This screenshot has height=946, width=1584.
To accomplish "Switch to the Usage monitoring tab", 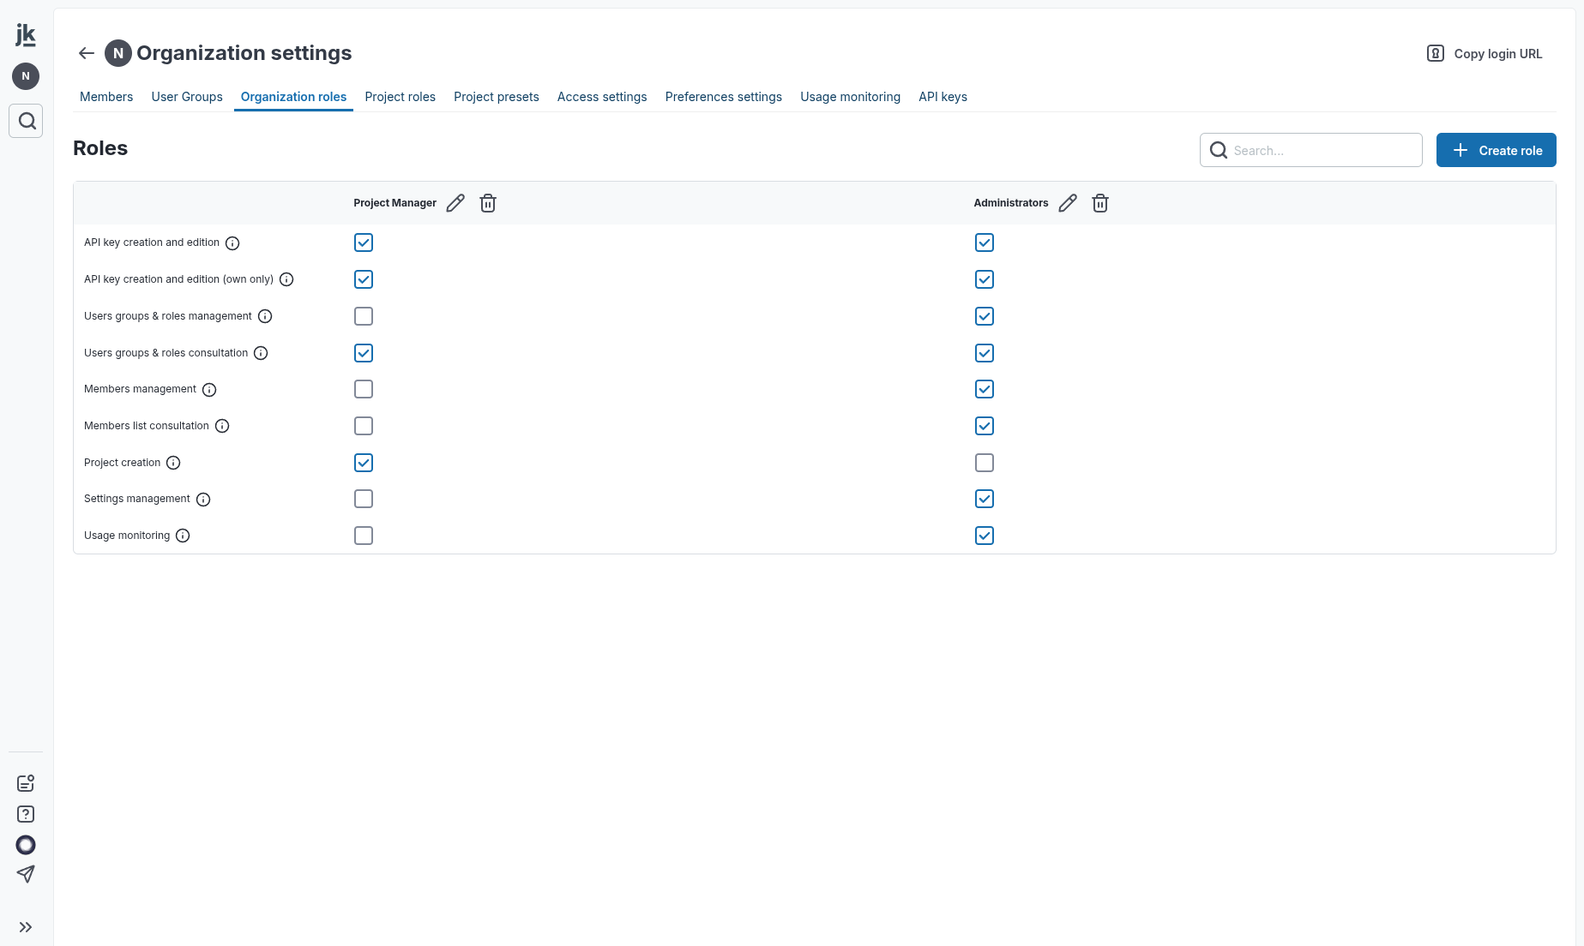I will coord(851,97).
